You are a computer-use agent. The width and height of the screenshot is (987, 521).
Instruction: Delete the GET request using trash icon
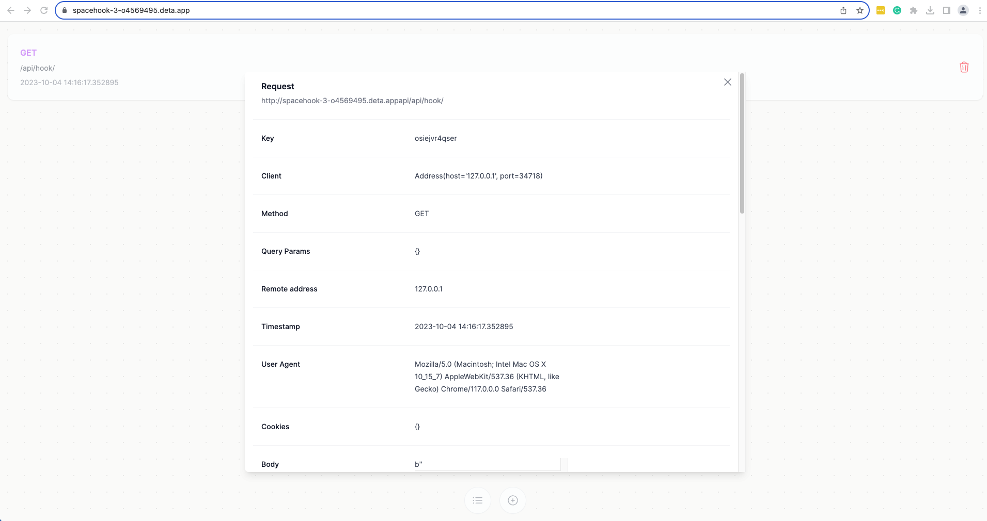tap(964, 67)
